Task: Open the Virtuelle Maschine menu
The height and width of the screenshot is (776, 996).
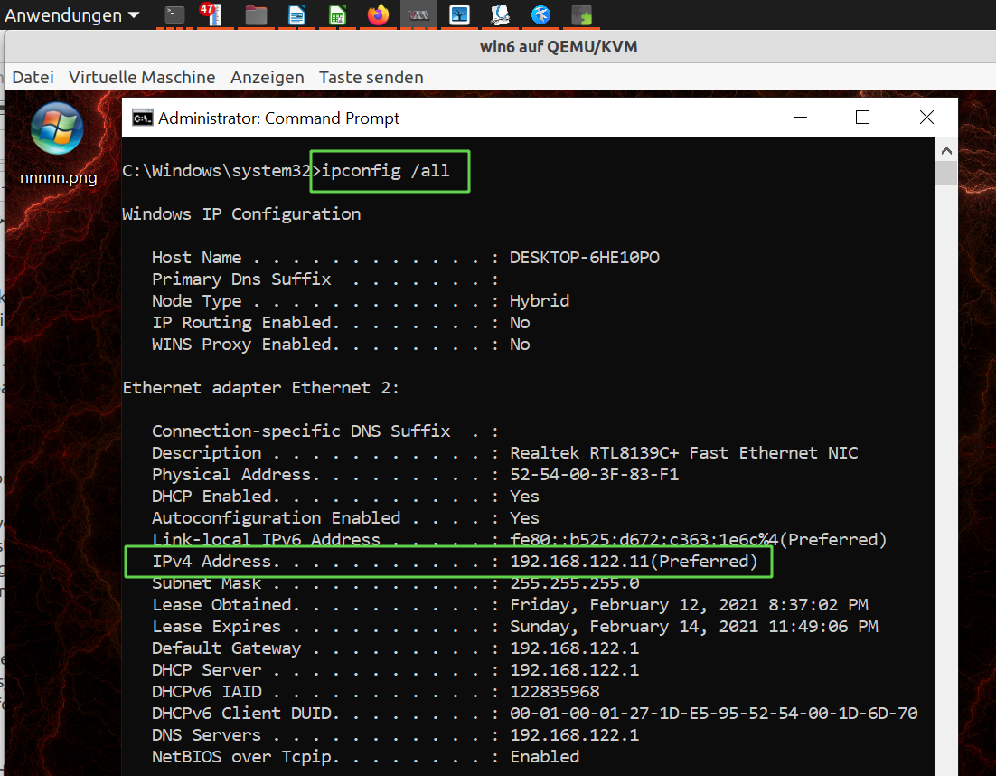Action: click(x=142, y=78)
